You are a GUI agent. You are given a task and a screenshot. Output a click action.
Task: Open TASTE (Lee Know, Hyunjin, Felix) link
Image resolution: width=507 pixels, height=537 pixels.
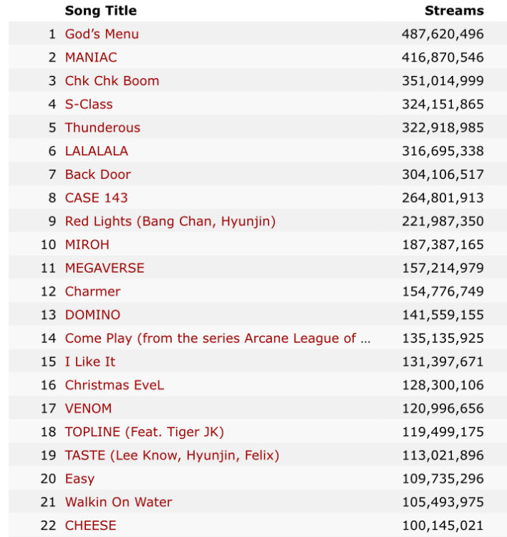point(172,455)
